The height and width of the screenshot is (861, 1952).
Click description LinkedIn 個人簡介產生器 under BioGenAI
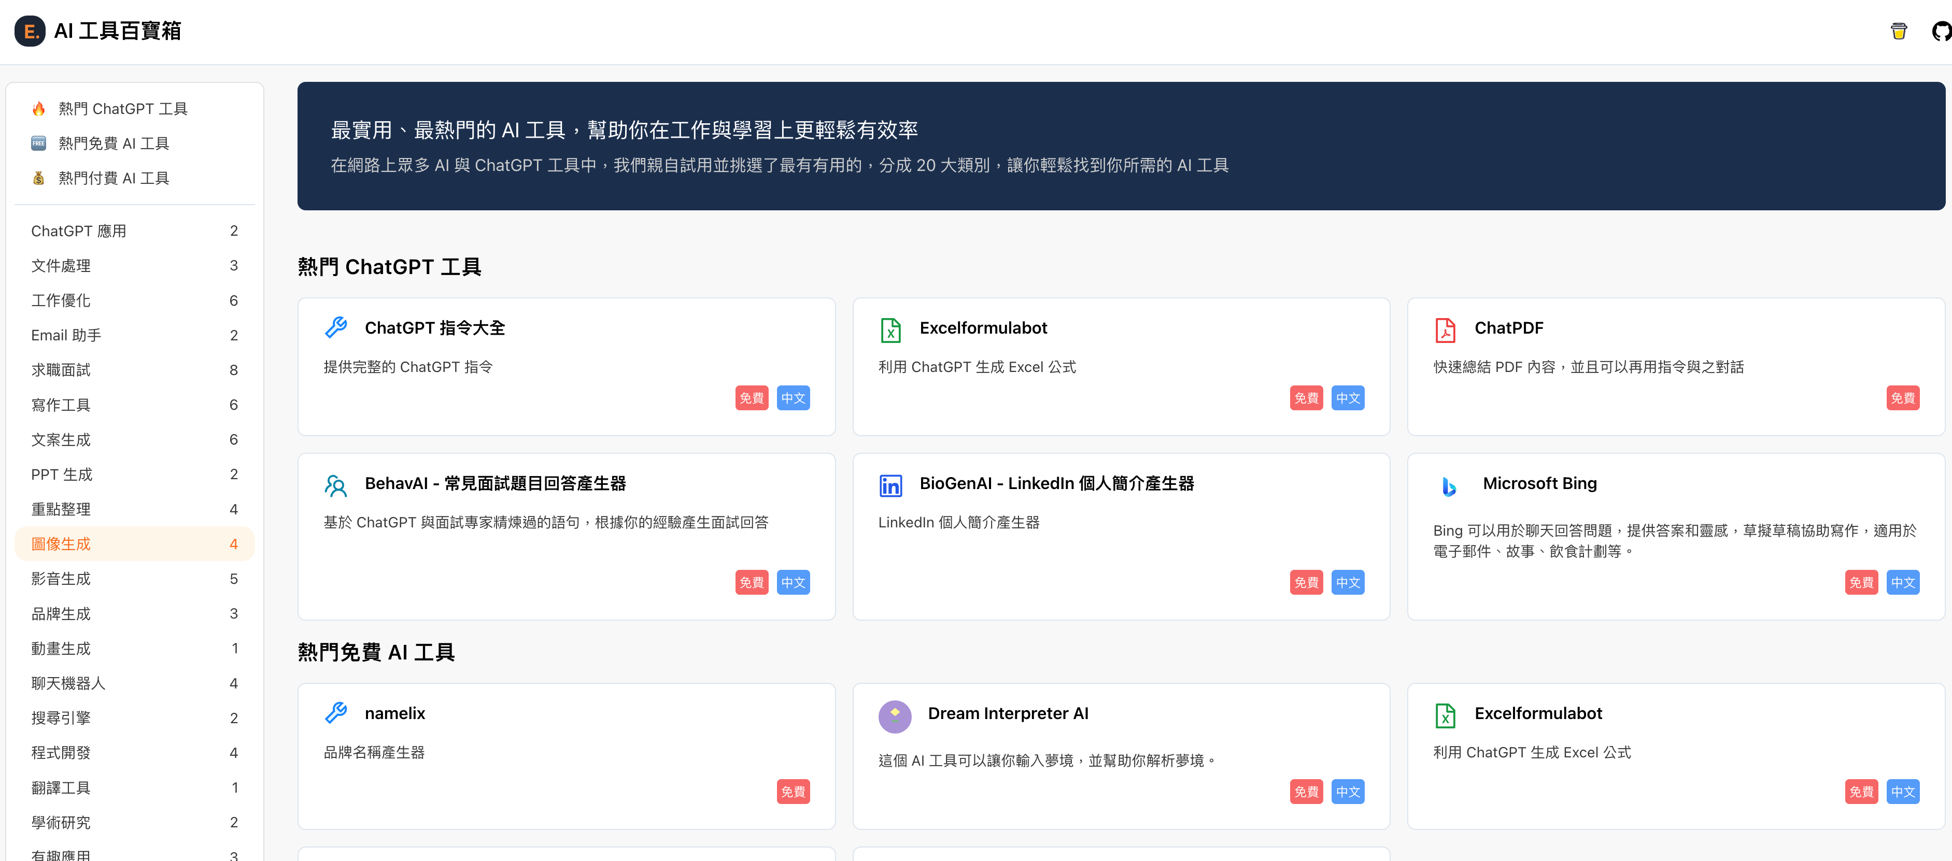pyautogui.click(x=958, y=523)
